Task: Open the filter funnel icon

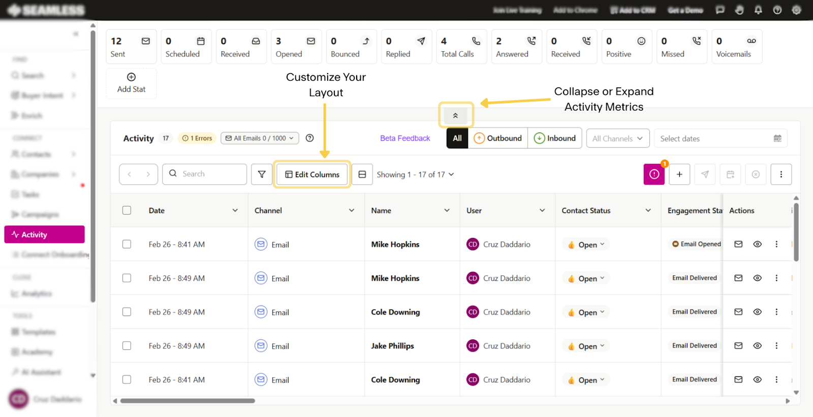Action: 262,174
